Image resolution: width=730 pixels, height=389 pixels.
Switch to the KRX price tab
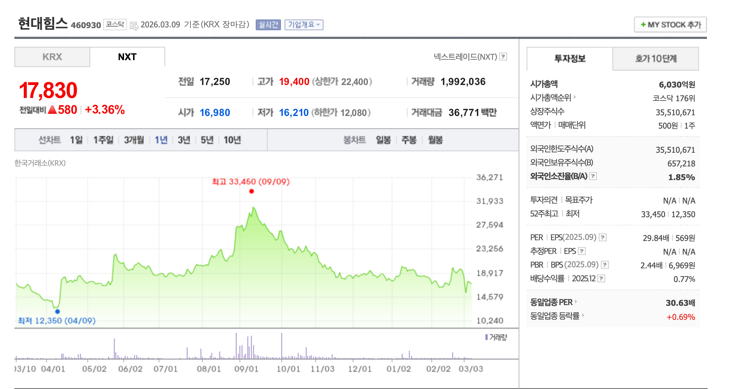52,57
